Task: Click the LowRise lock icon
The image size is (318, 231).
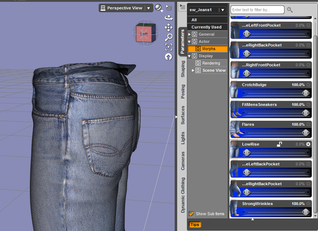Action: coord(279,144)
